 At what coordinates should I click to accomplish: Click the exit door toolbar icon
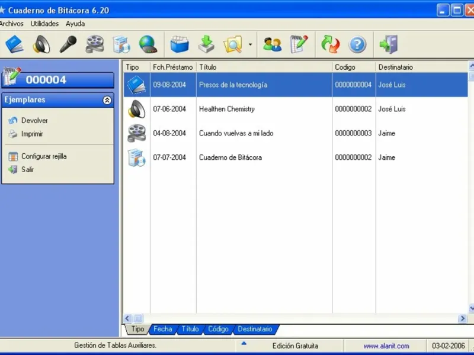389,44
